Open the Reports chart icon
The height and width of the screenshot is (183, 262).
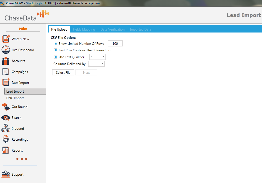(x=6, y=150)
